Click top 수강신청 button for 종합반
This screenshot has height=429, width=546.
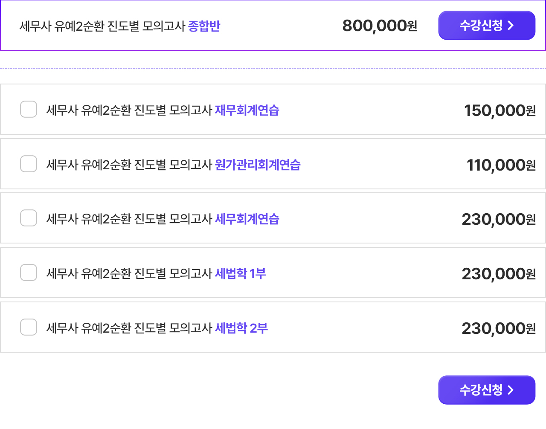pyautogui.click(x=486, y=26)
